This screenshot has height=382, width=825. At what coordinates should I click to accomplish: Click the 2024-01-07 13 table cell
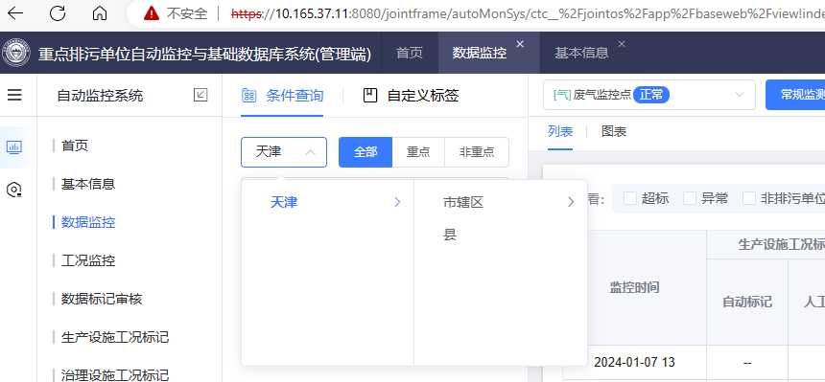click(x=634, y=362)
